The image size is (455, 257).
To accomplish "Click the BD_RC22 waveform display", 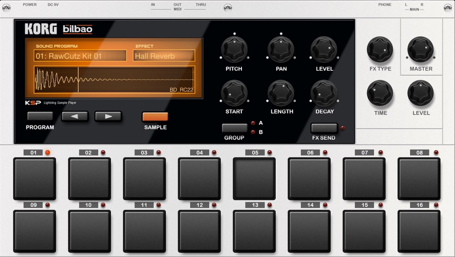I will 114,79.
